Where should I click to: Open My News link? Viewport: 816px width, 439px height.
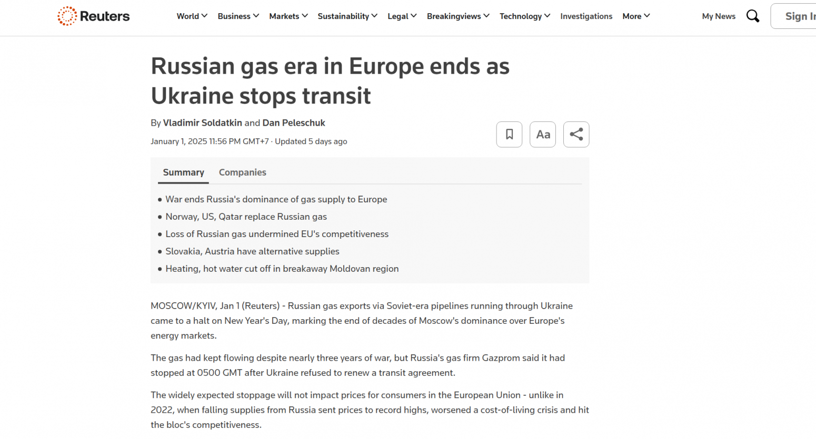(x=719, y=16)
